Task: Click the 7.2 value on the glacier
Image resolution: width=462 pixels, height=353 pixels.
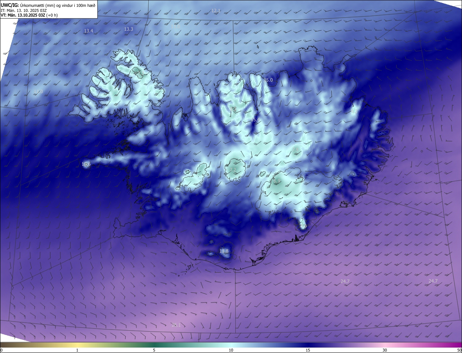Action: coord(233,170)
